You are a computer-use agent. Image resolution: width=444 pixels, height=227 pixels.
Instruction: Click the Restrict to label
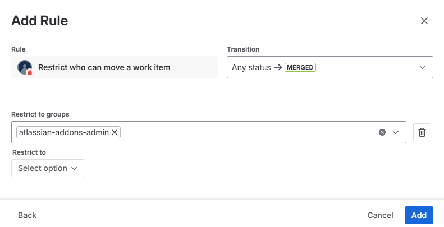point(29,152)
